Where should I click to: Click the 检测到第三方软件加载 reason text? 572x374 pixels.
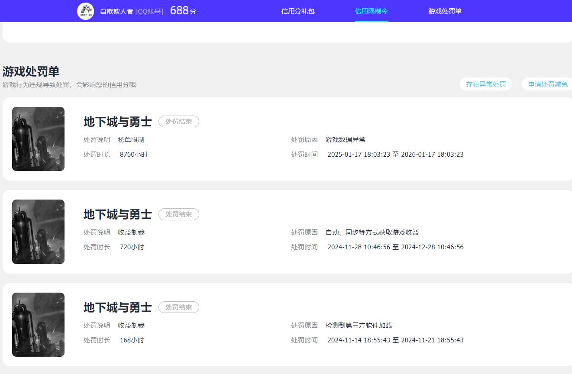click(x=359, y=325)
